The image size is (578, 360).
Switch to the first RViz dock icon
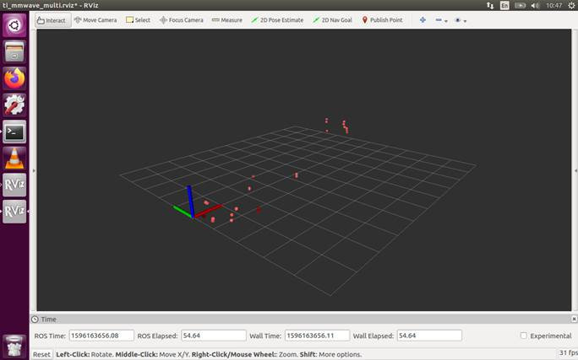[14, 185]
